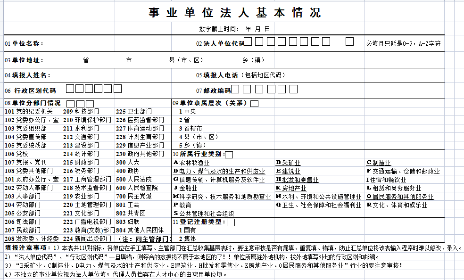Select 101 党的纪委机关 department entry
Viewport: 464px width, 280px height.
29,112
